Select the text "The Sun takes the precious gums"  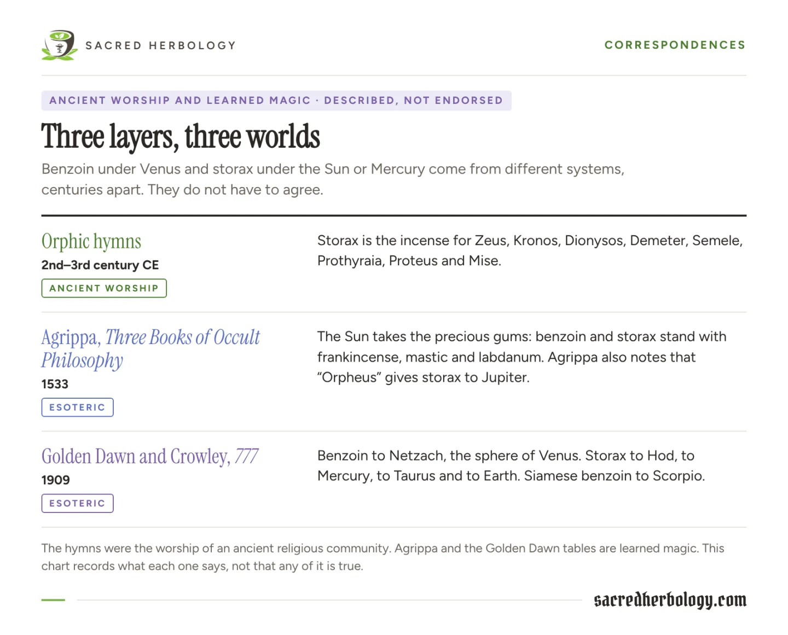pyautogui.click(x=424, y=336)
